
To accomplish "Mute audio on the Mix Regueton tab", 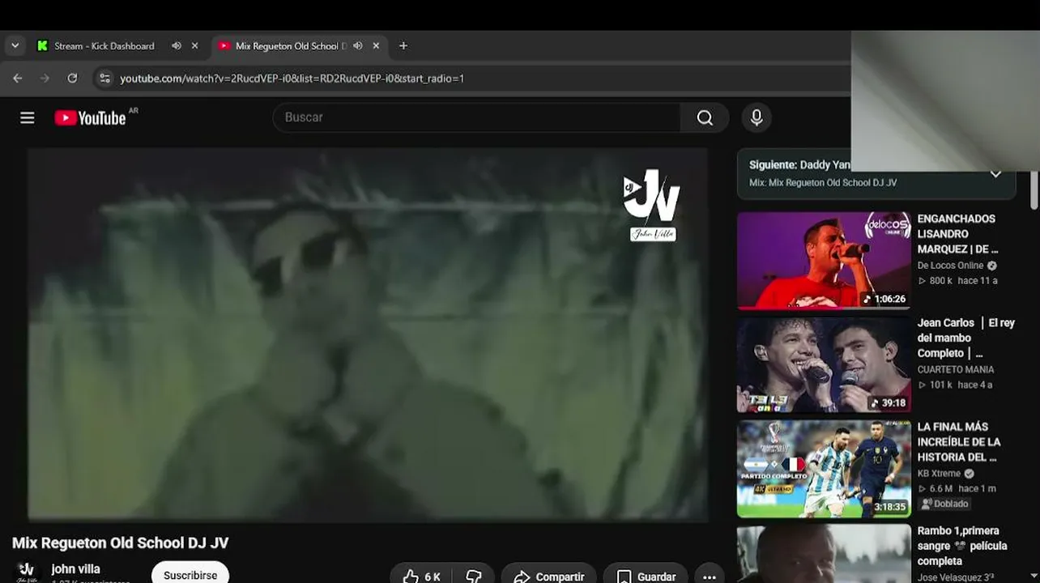I will coord(358,46).
